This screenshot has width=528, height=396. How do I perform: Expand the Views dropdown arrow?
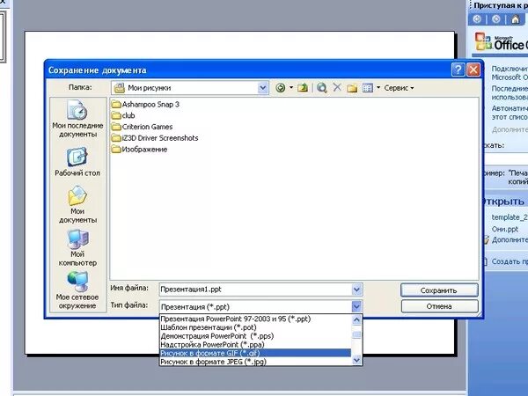point(378,88)
